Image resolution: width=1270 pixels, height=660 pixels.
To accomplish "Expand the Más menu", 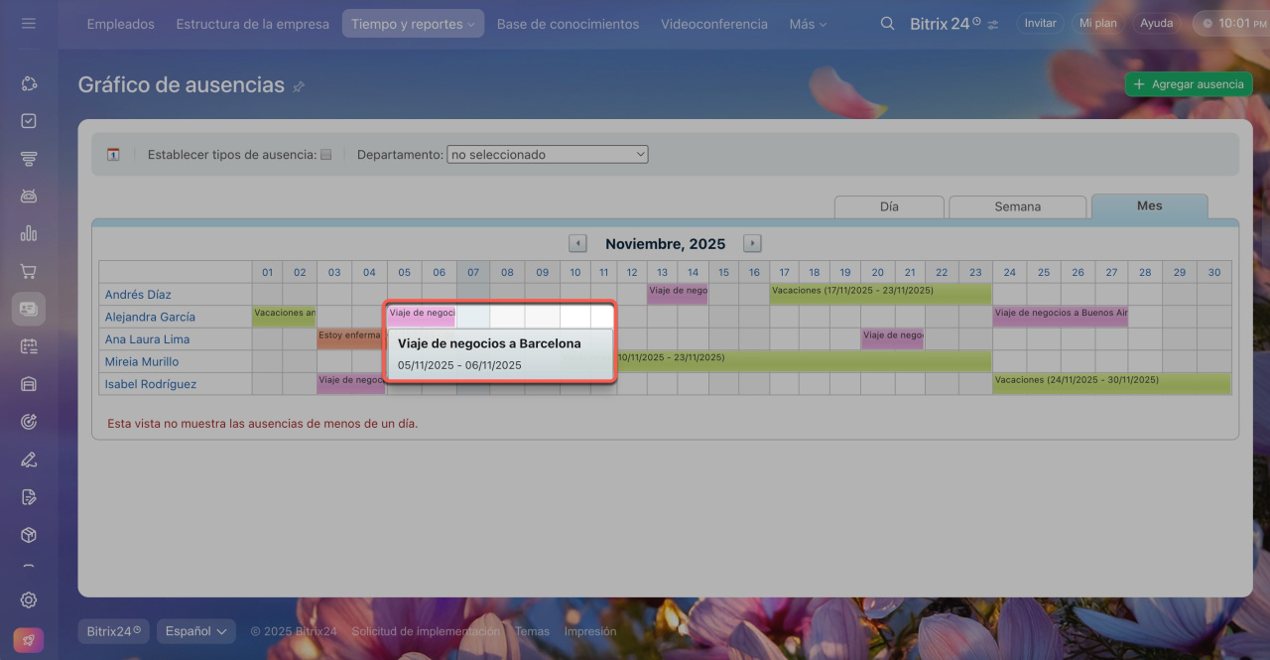I will [808, 24].
